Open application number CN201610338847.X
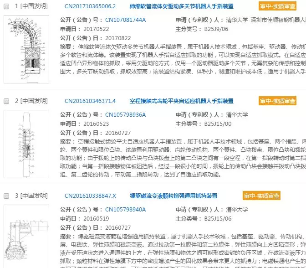 [90, 196]
